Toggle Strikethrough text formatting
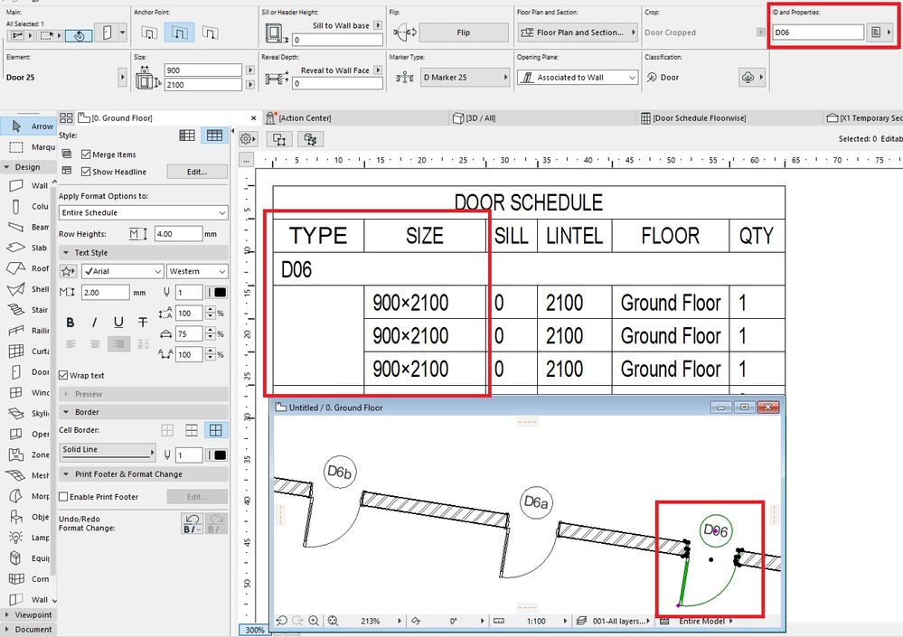 (143, 323)
